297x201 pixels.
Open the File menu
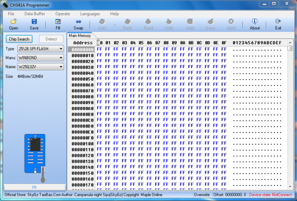click(x=11, y=14)
